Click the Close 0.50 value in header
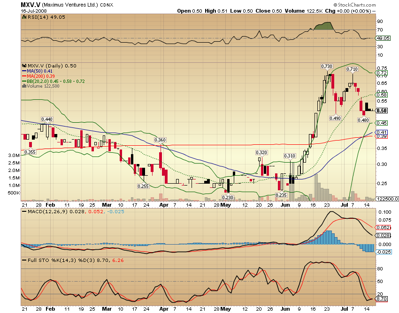The height and width of the screenshot is (313, 399). tap(269, 11)
